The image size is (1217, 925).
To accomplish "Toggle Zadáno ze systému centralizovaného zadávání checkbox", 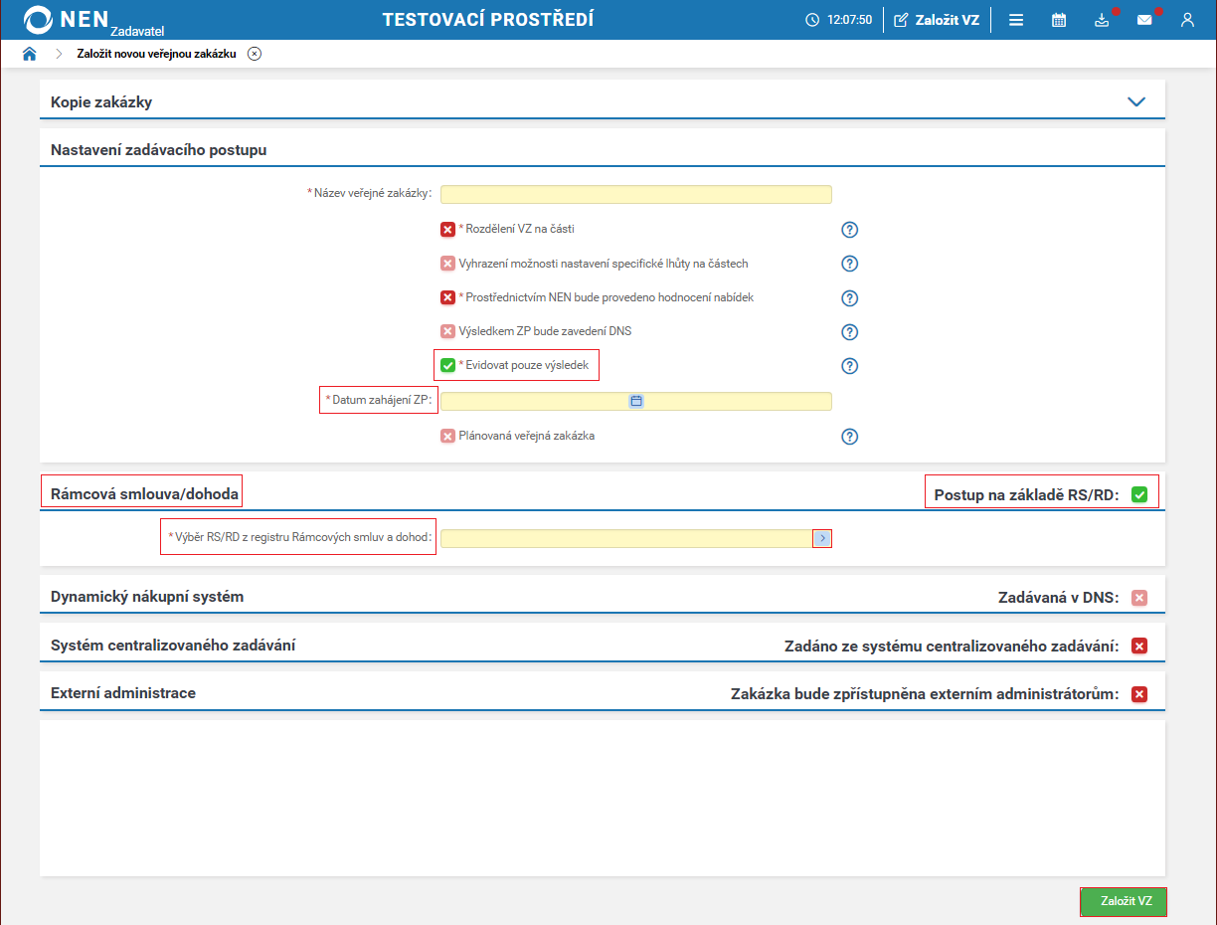I will [x=1139, y=647].
